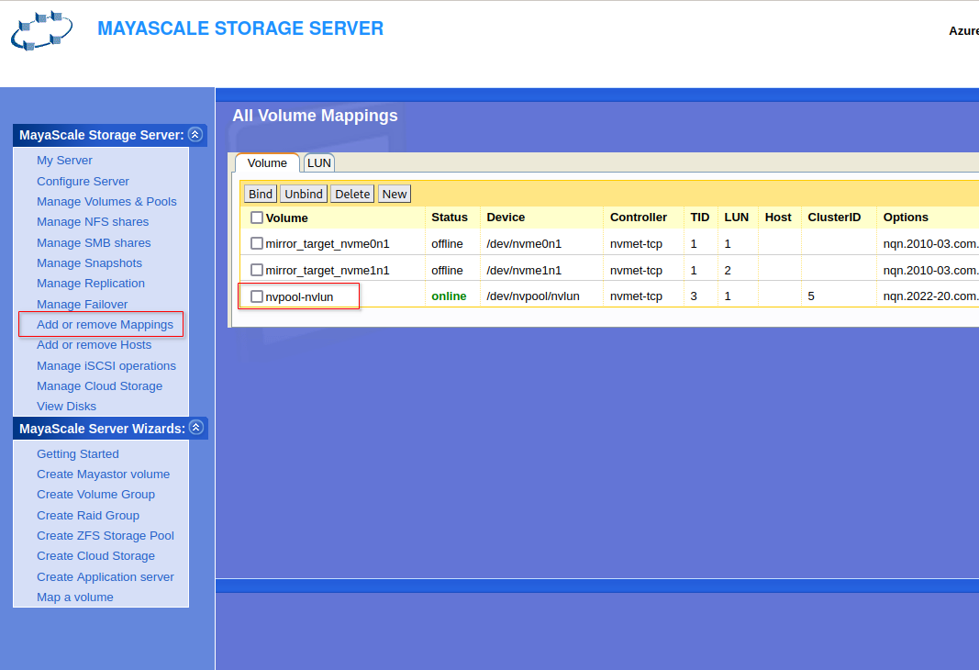The image size is (979, 670).
Task: Toggle the select-all Volume header checkbox
Action: (257, 218)
